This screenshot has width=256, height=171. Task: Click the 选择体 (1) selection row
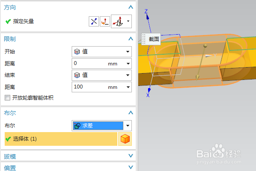click(x=61, y=139)
